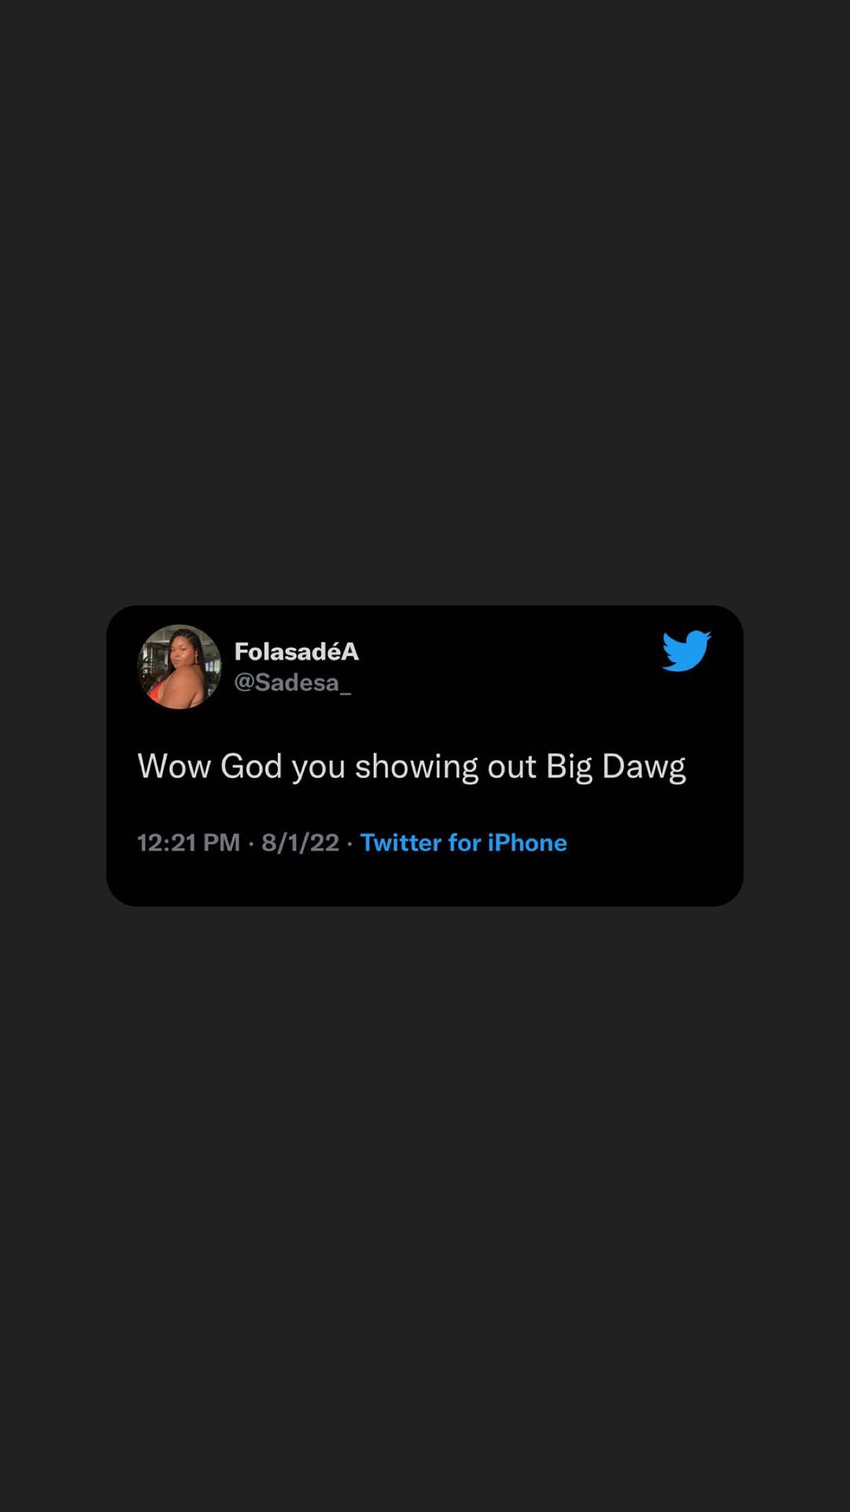This screenshot has width=850, height=1512.
Task: Click the PM text in the timestamp
Action: point(221,843)
